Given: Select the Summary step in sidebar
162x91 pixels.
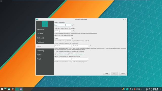Looking at the screenshot, I should coord(45,51).
